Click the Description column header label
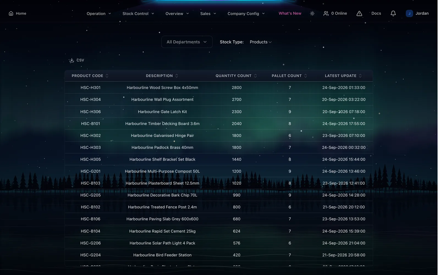440x275 pixels. pos(159,76)
